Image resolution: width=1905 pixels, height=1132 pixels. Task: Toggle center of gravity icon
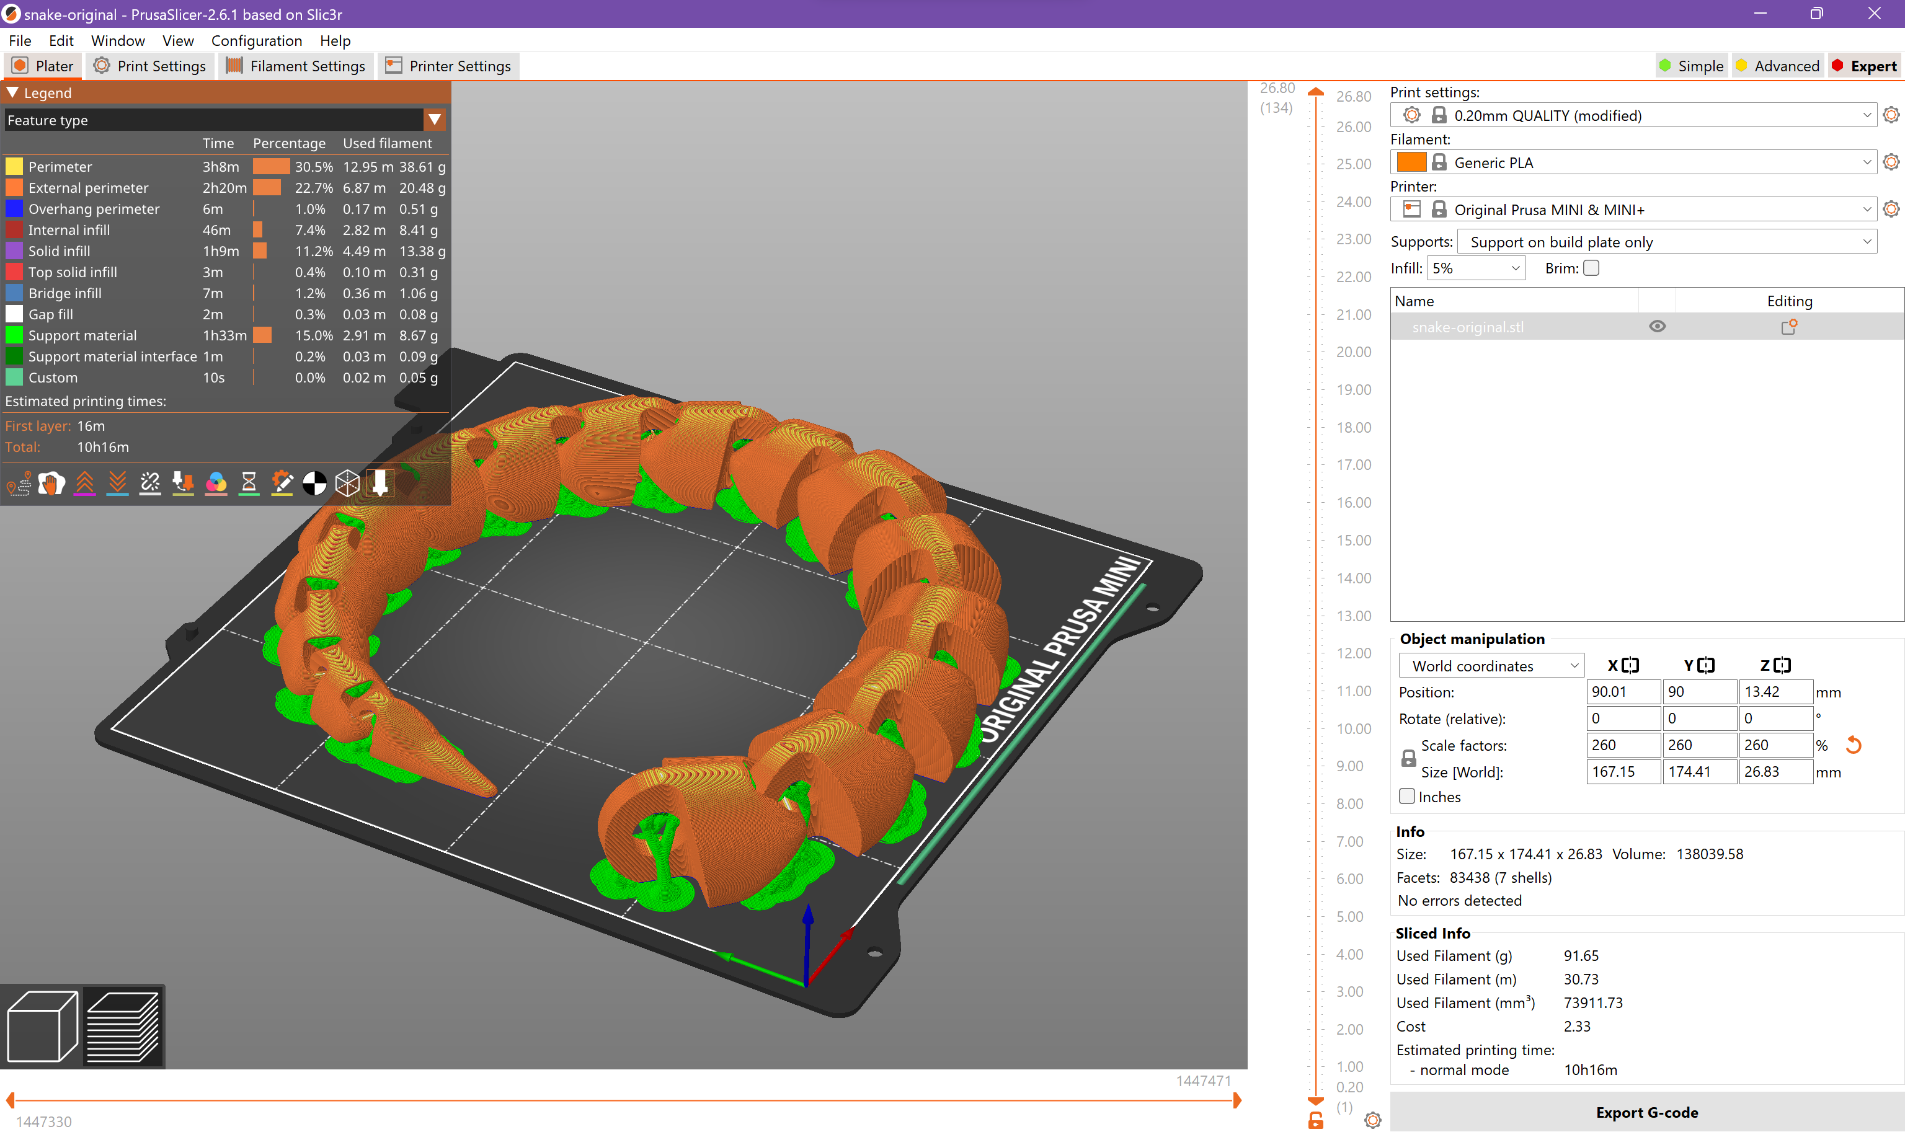tap(314, 484)
